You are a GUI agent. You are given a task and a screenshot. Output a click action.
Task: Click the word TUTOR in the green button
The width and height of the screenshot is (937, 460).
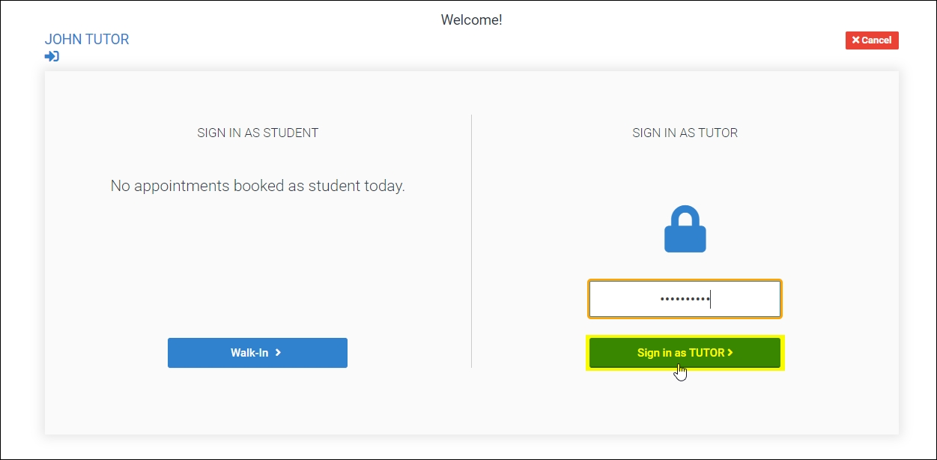click(x=706, y=352)
